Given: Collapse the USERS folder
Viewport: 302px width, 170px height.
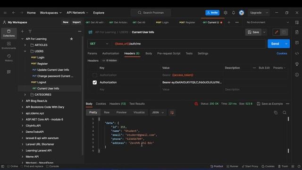Looking at the screenshot, I should coord(25,51).
